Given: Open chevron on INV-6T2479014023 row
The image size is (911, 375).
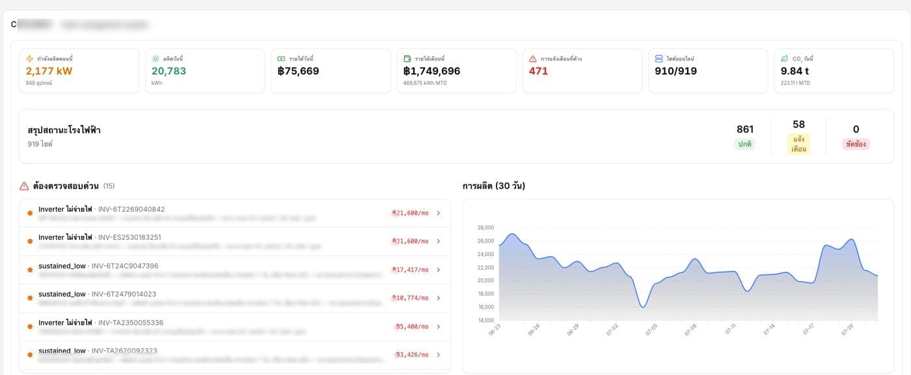Looking at the screenshot, I should pyautogui.click(x=438, y=298).
